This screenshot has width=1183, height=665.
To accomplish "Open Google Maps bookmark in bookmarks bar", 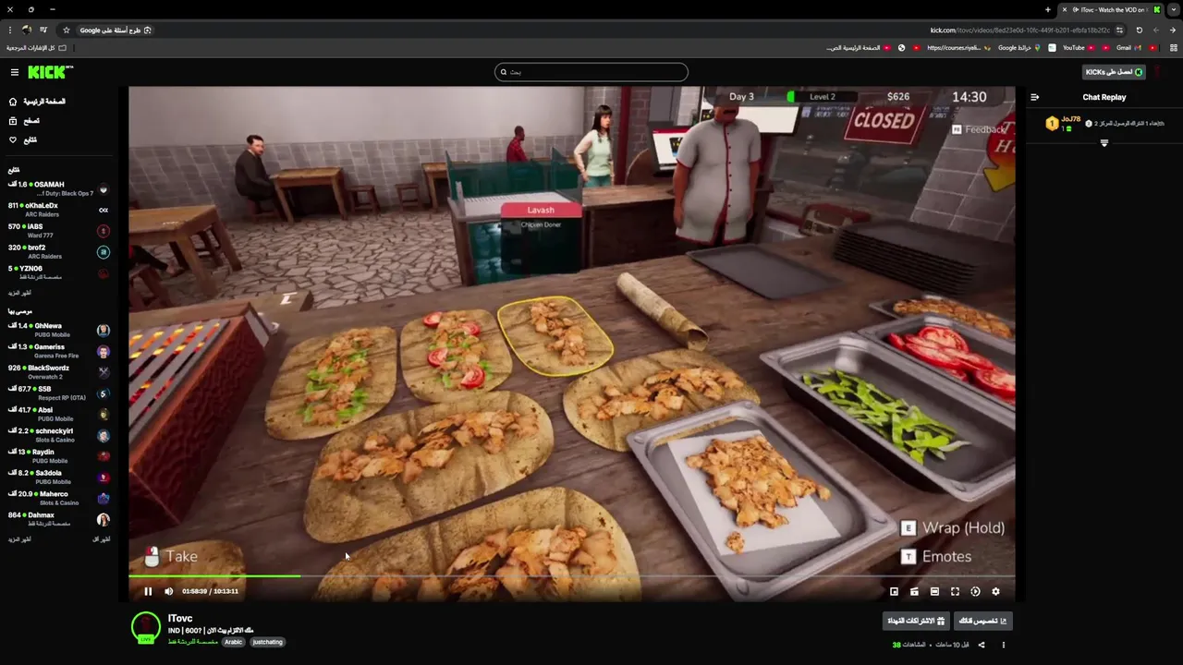I will pos(1018,48).
